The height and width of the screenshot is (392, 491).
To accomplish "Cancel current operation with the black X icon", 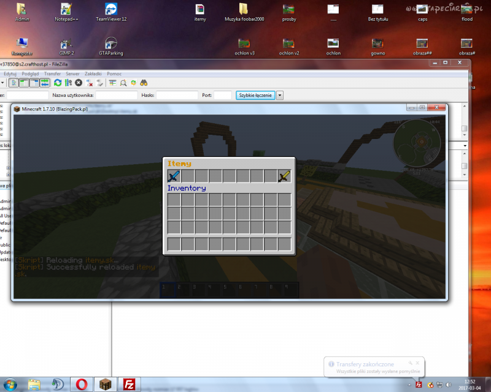I will pos(79,83).
